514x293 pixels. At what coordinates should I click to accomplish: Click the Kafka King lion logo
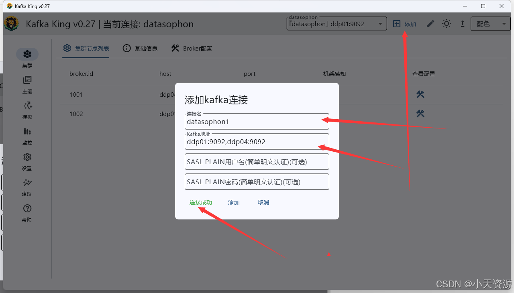pos(11,24)
